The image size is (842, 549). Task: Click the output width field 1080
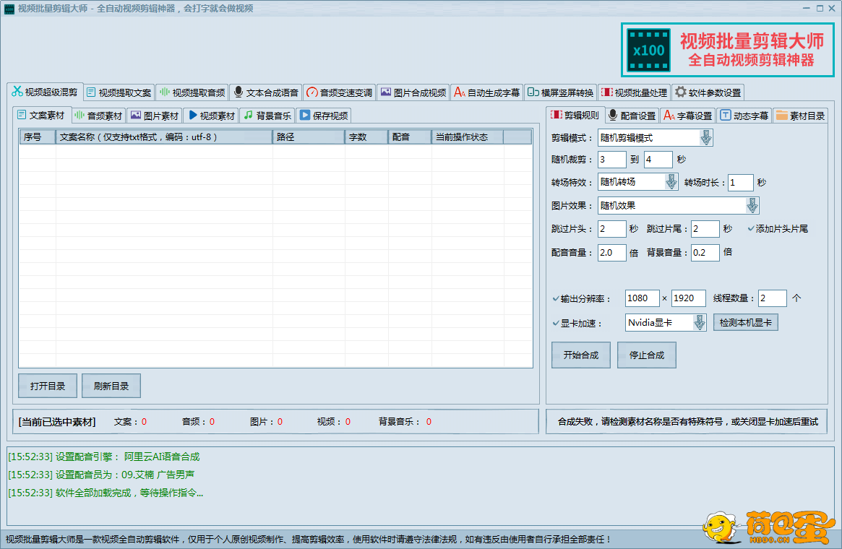(643, 298)
